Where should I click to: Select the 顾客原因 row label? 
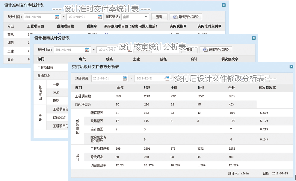pyautogui.click(x=97, y=113)
